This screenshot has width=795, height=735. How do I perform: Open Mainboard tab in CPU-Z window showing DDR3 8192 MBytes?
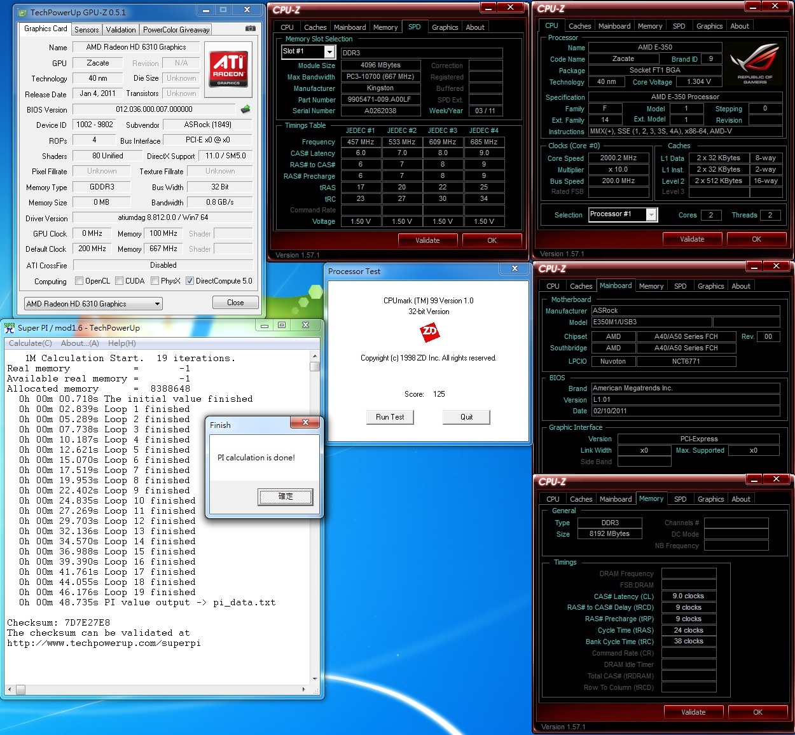pyautogui.click(x=616, y=499)
